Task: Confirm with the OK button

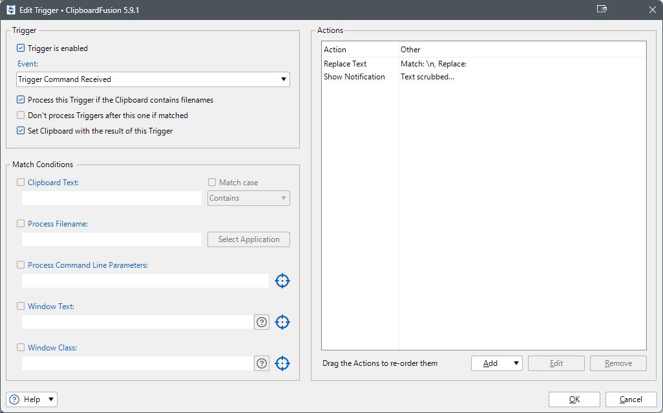Action: [574, 399]
